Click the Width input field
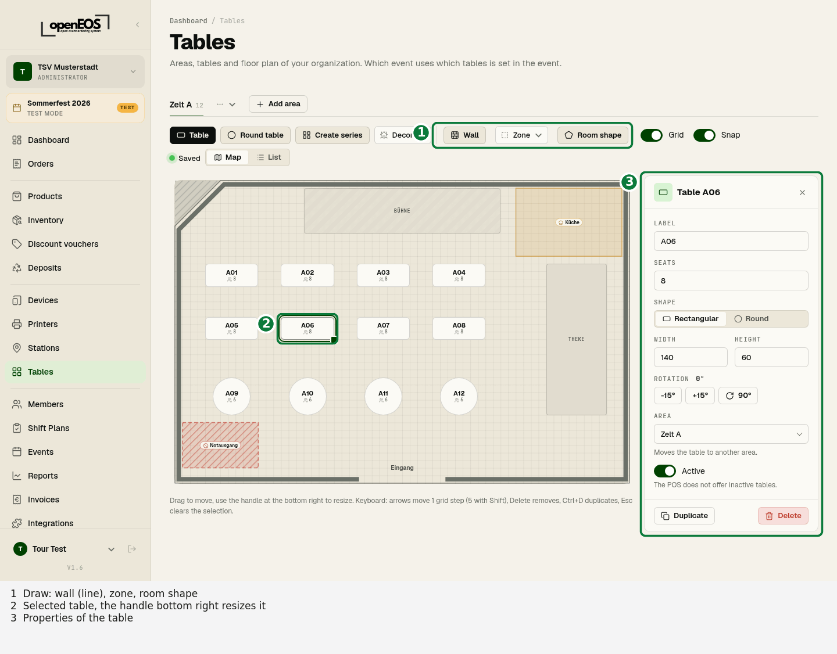The width and height of the screenshot is (837, 654). (691, 357)
